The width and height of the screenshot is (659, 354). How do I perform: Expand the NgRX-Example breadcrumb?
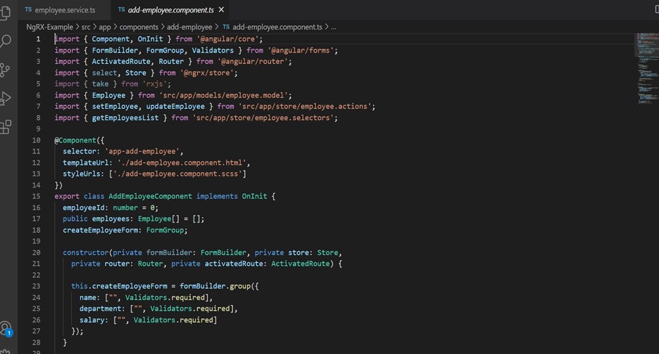49,27
